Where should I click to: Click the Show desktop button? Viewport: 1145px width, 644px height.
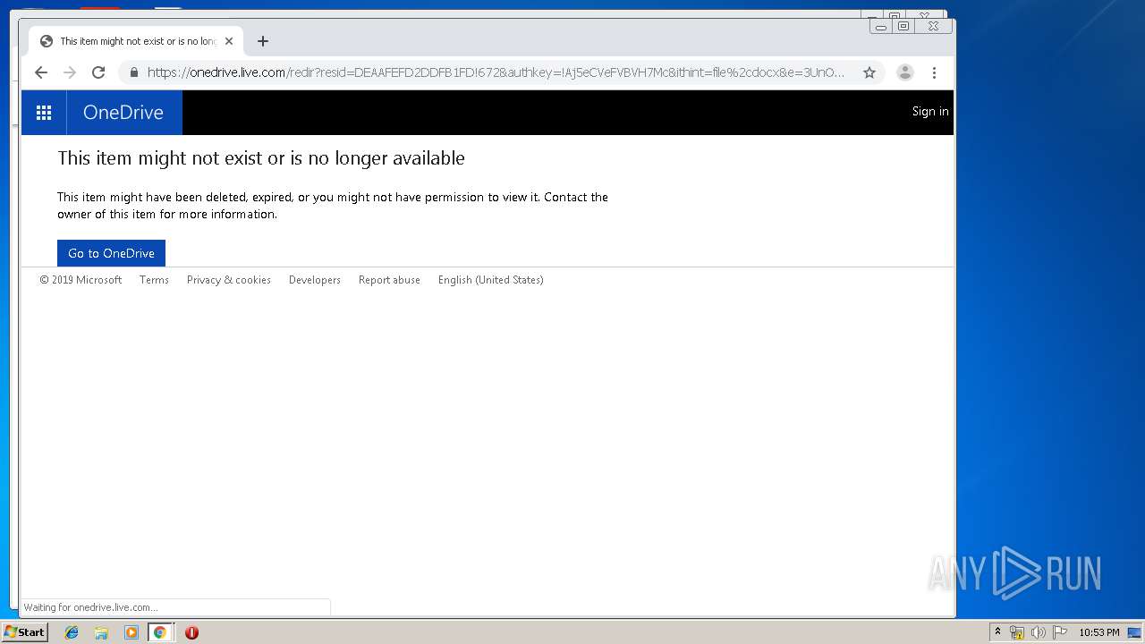pyautogui.click(x=1135, y=632)
